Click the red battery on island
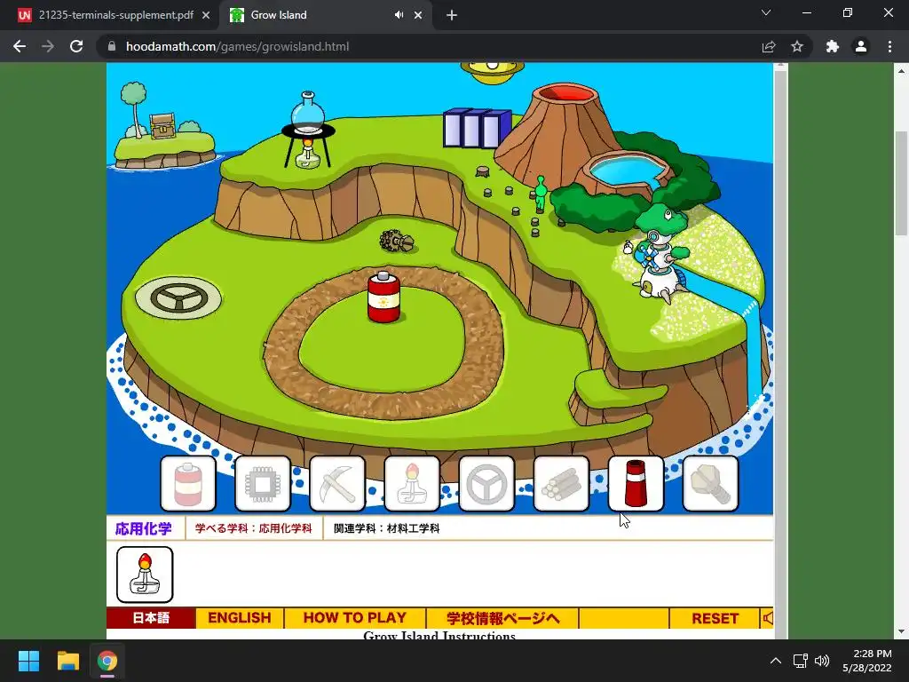The image size is (909, 682). pos(383,297)
